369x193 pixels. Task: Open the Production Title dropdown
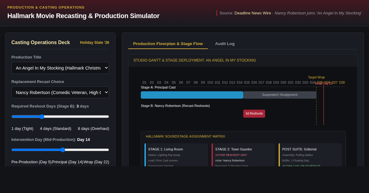click(x=60, y=68)
